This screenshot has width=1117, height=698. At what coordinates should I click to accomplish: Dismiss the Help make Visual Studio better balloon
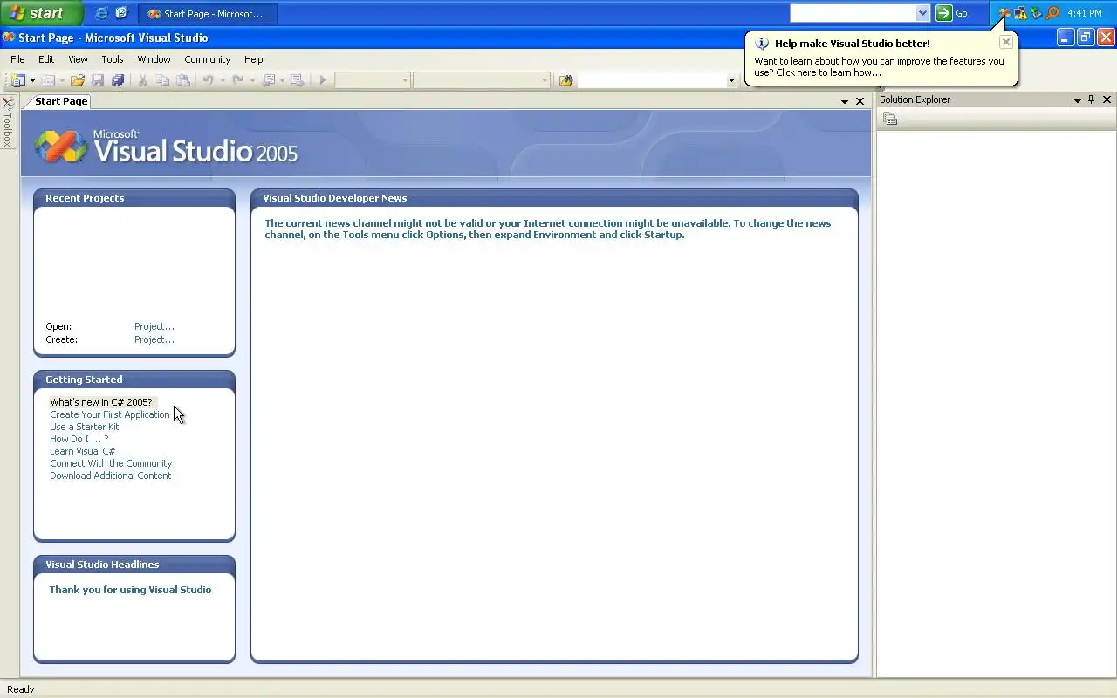(x=1006, y=42)
